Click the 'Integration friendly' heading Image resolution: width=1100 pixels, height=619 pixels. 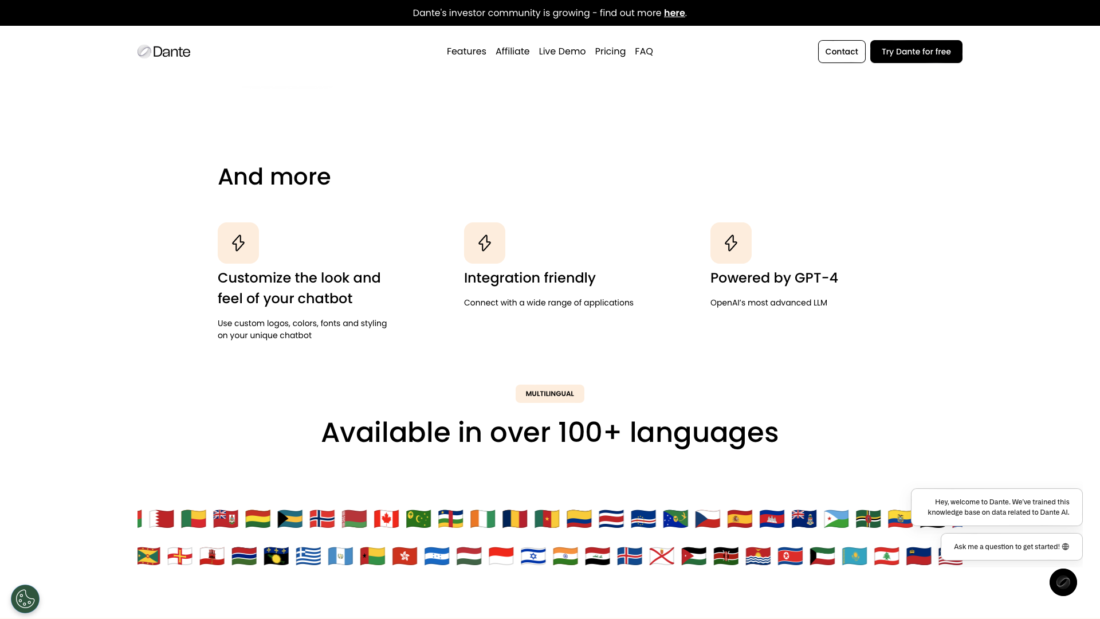point(530,278)
